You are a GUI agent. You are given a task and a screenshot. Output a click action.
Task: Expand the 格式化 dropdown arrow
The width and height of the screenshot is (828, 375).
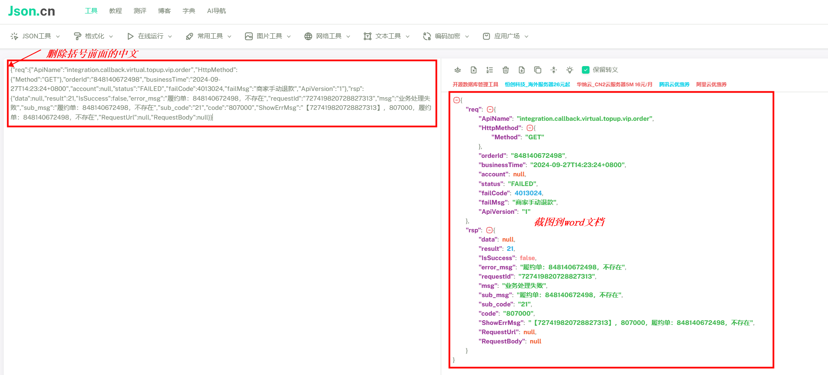111,37
